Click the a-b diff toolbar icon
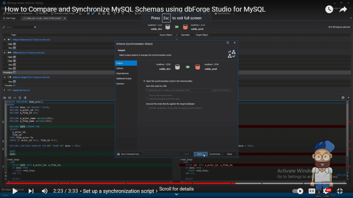This screenshot has width=353, height=198. point(15,98)
